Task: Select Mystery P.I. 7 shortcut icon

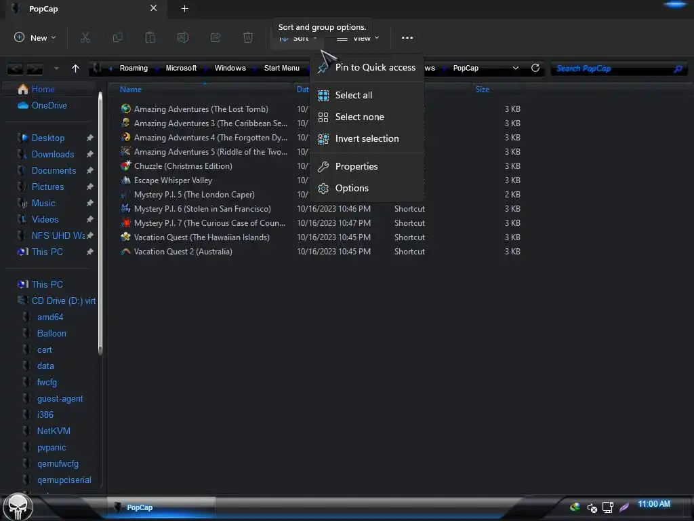Action: (x=125, y=223)
